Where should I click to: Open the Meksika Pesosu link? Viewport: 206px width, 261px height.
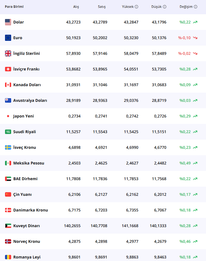pos(28,163)
